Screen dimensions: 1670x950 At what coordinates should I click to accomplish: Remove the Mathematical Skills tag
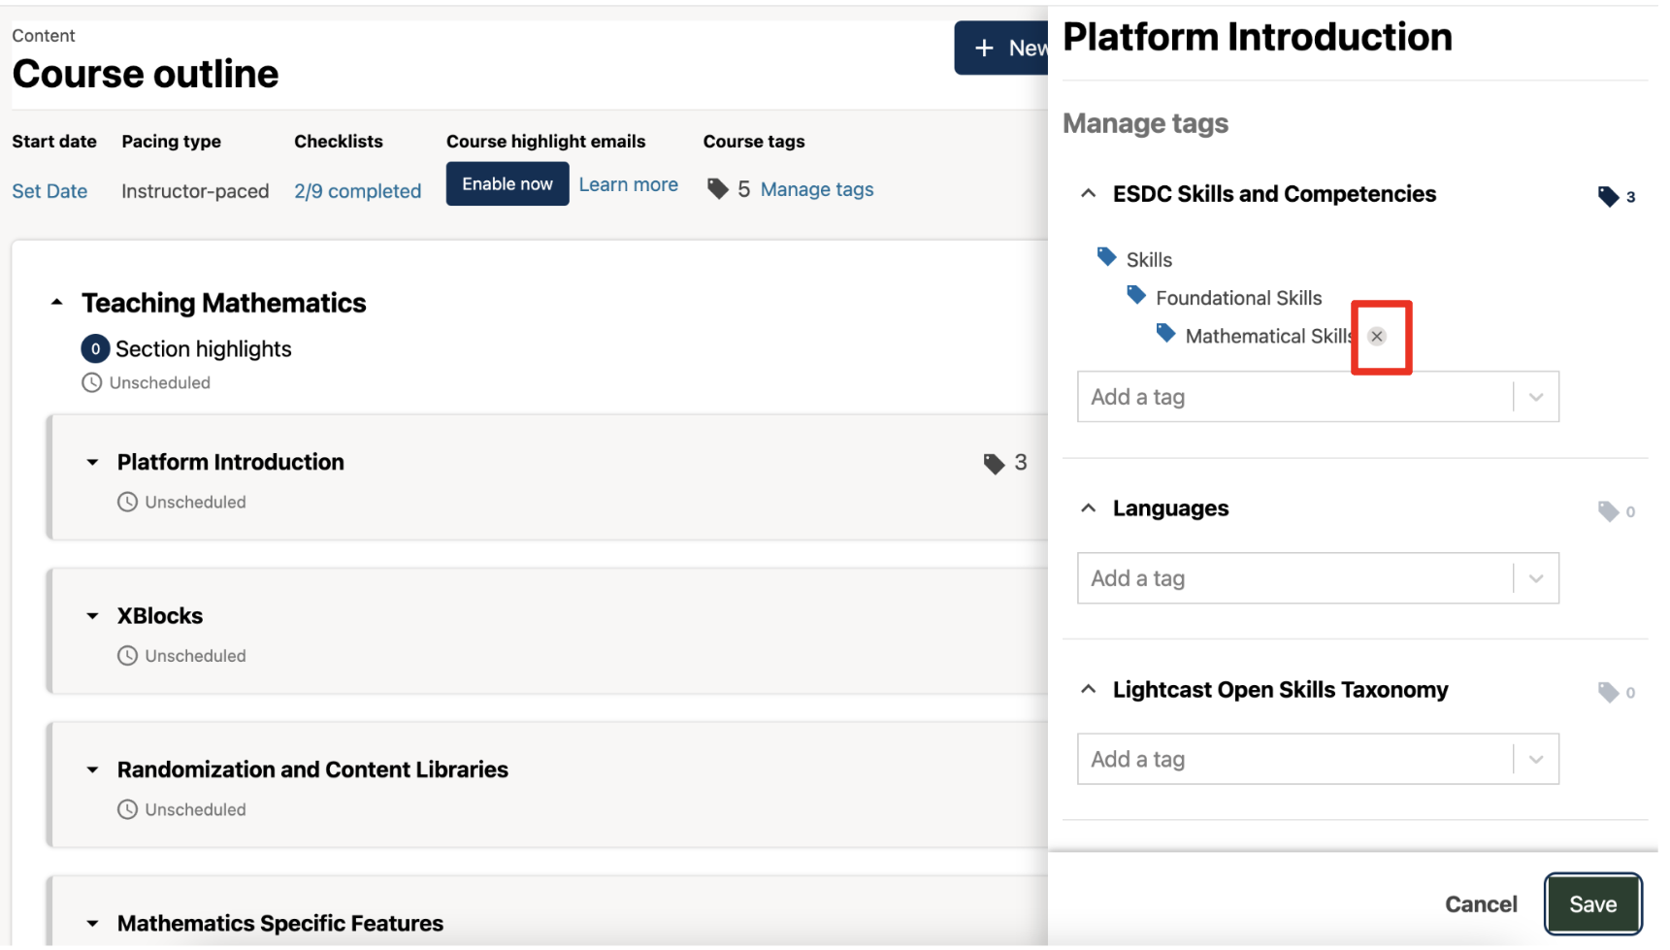tap(1376, 337)
